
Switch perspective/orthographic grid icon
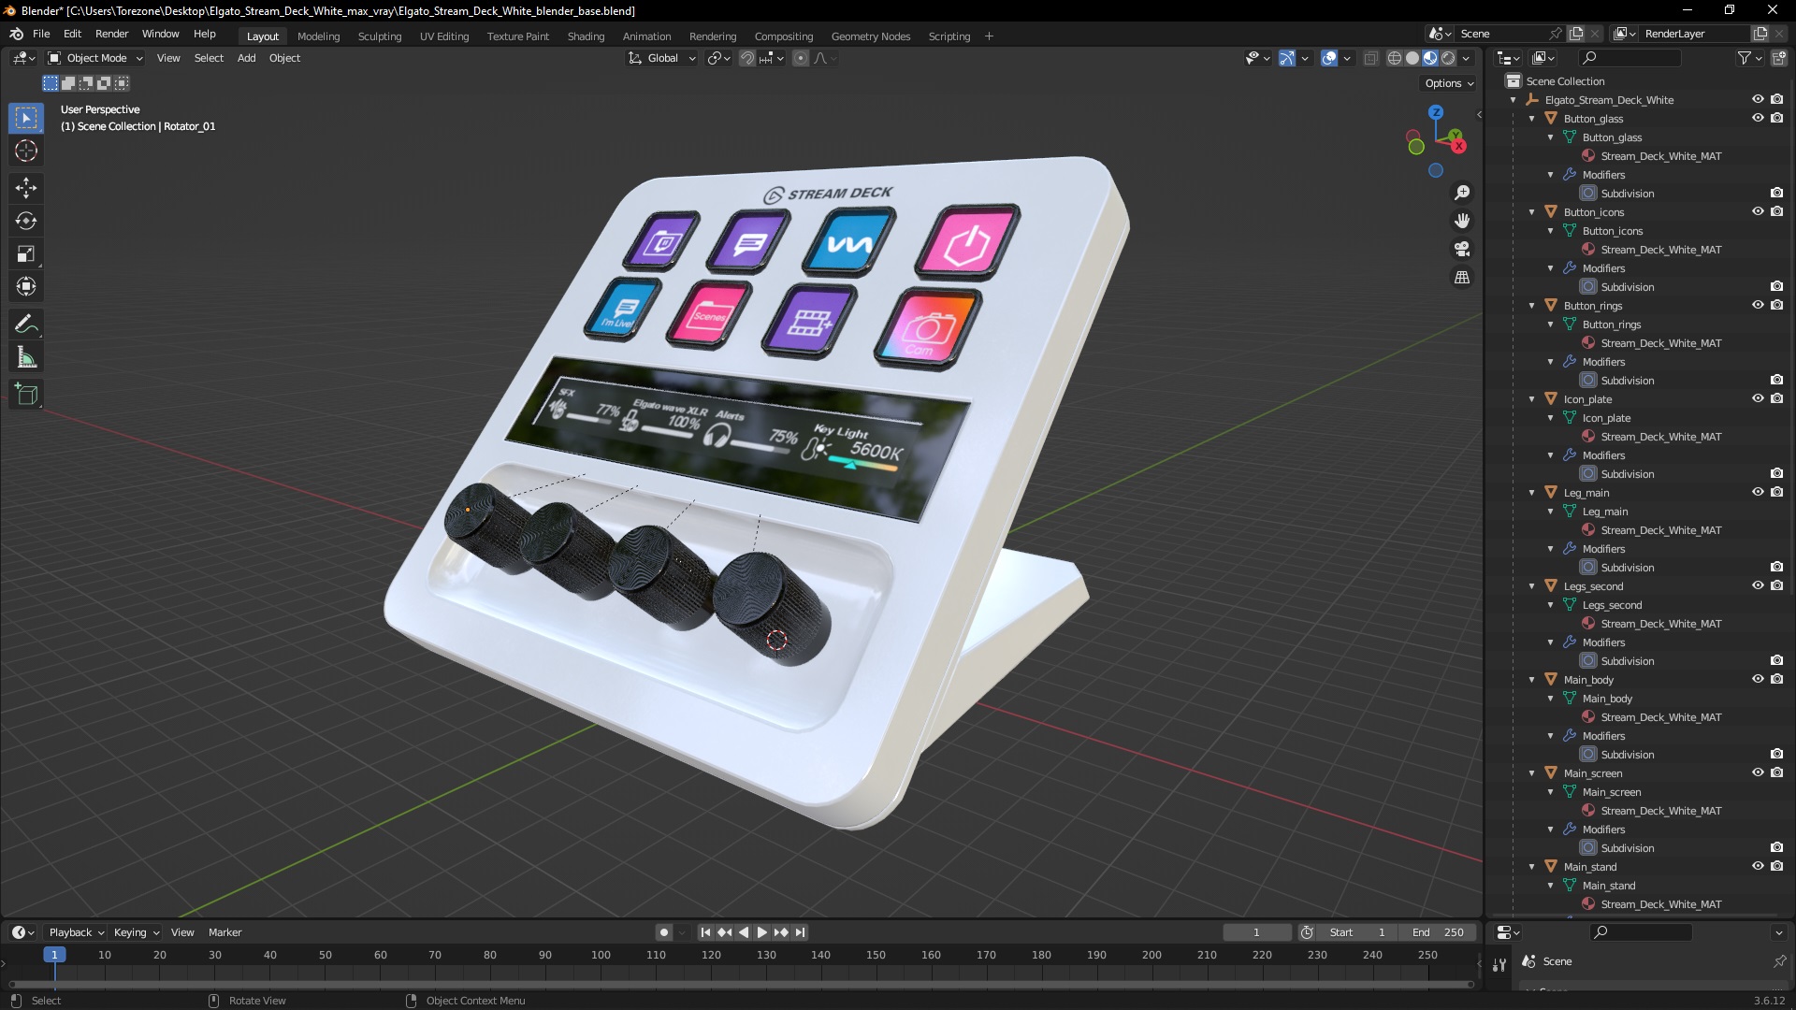(1462, 278)
